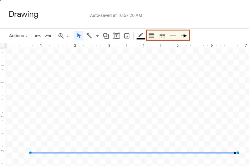Select the drawn horizontal arrow line
The height and width of the screenshot is (166, 249).
tap(134, 153)
